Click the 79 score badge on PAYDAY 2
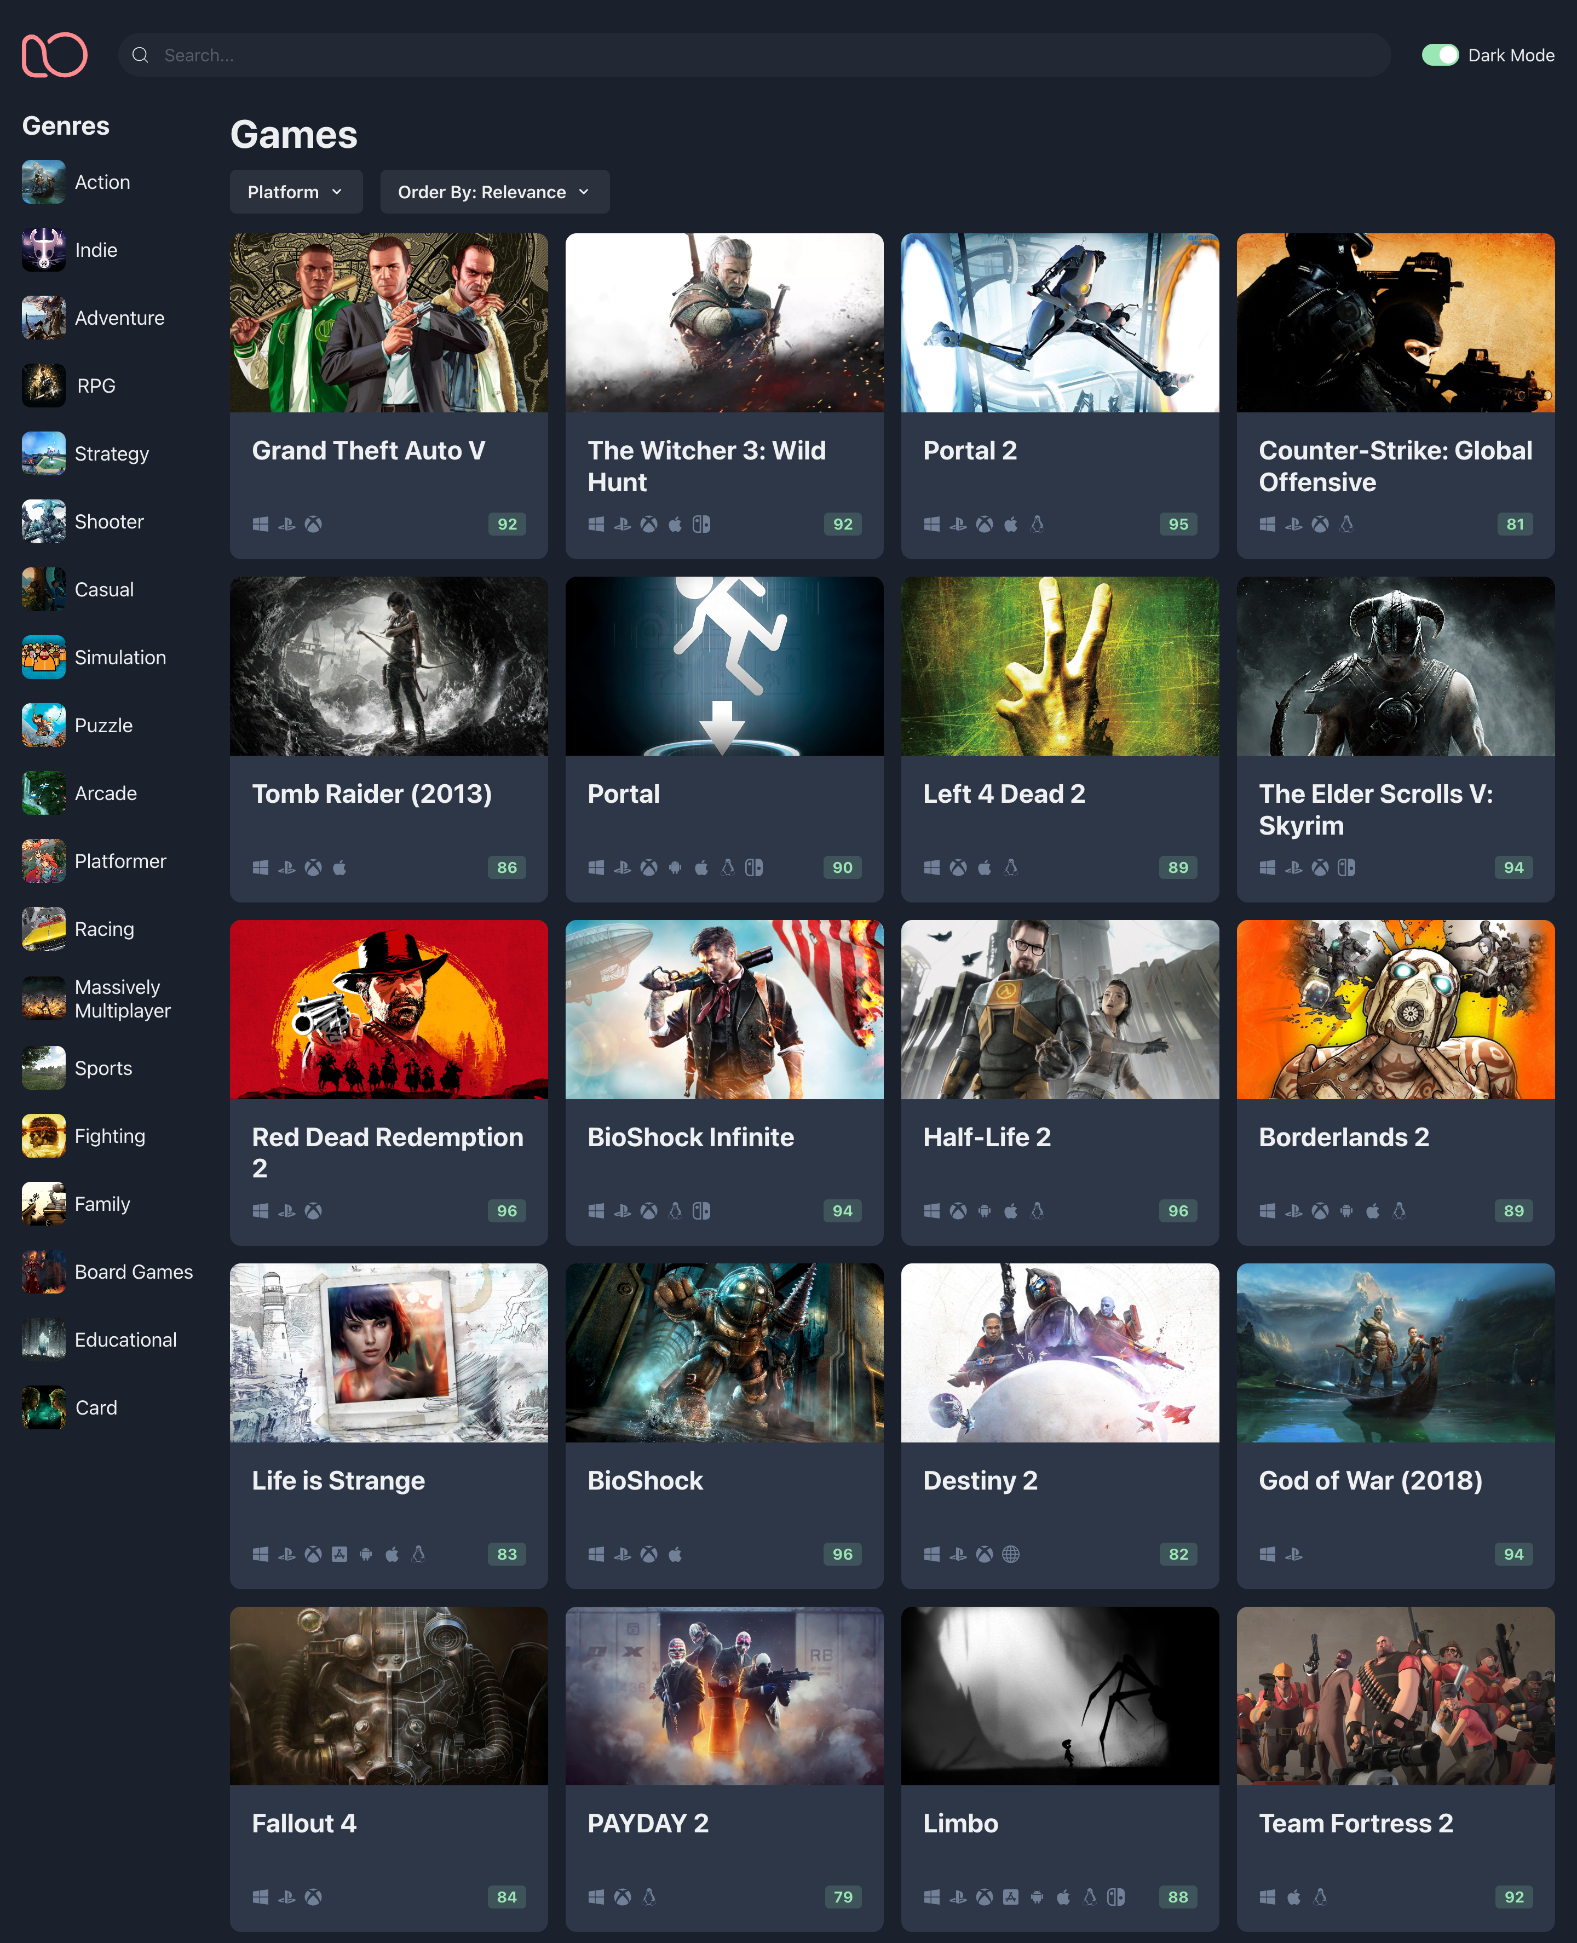 pos(843,1896)
